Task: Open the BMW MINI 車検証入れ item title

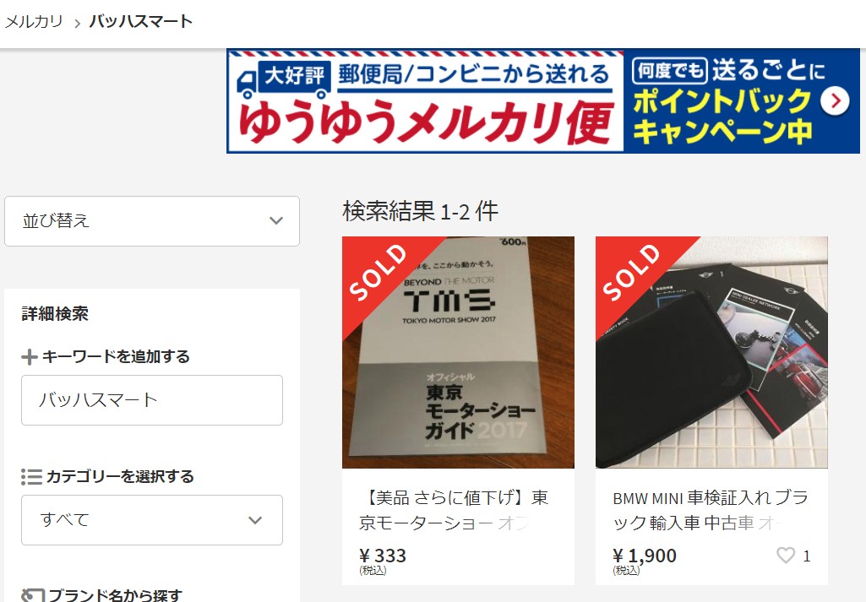Action: click(710, 510)
